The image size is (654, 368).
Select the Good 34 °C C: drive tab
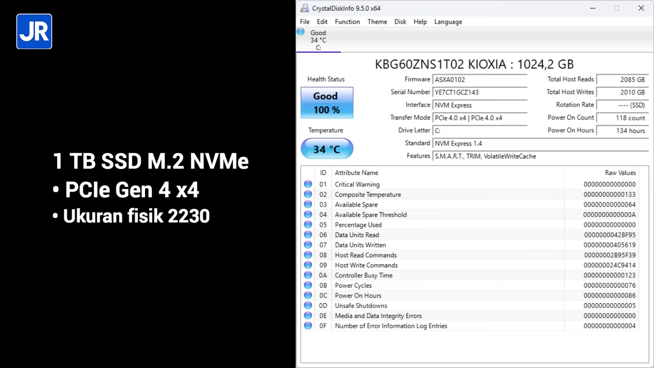pos(318,40)
